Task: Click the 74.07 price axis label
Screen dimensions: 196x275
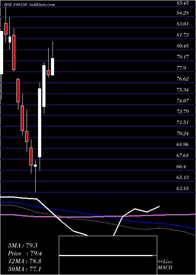Action: click(x=183, y=101)
